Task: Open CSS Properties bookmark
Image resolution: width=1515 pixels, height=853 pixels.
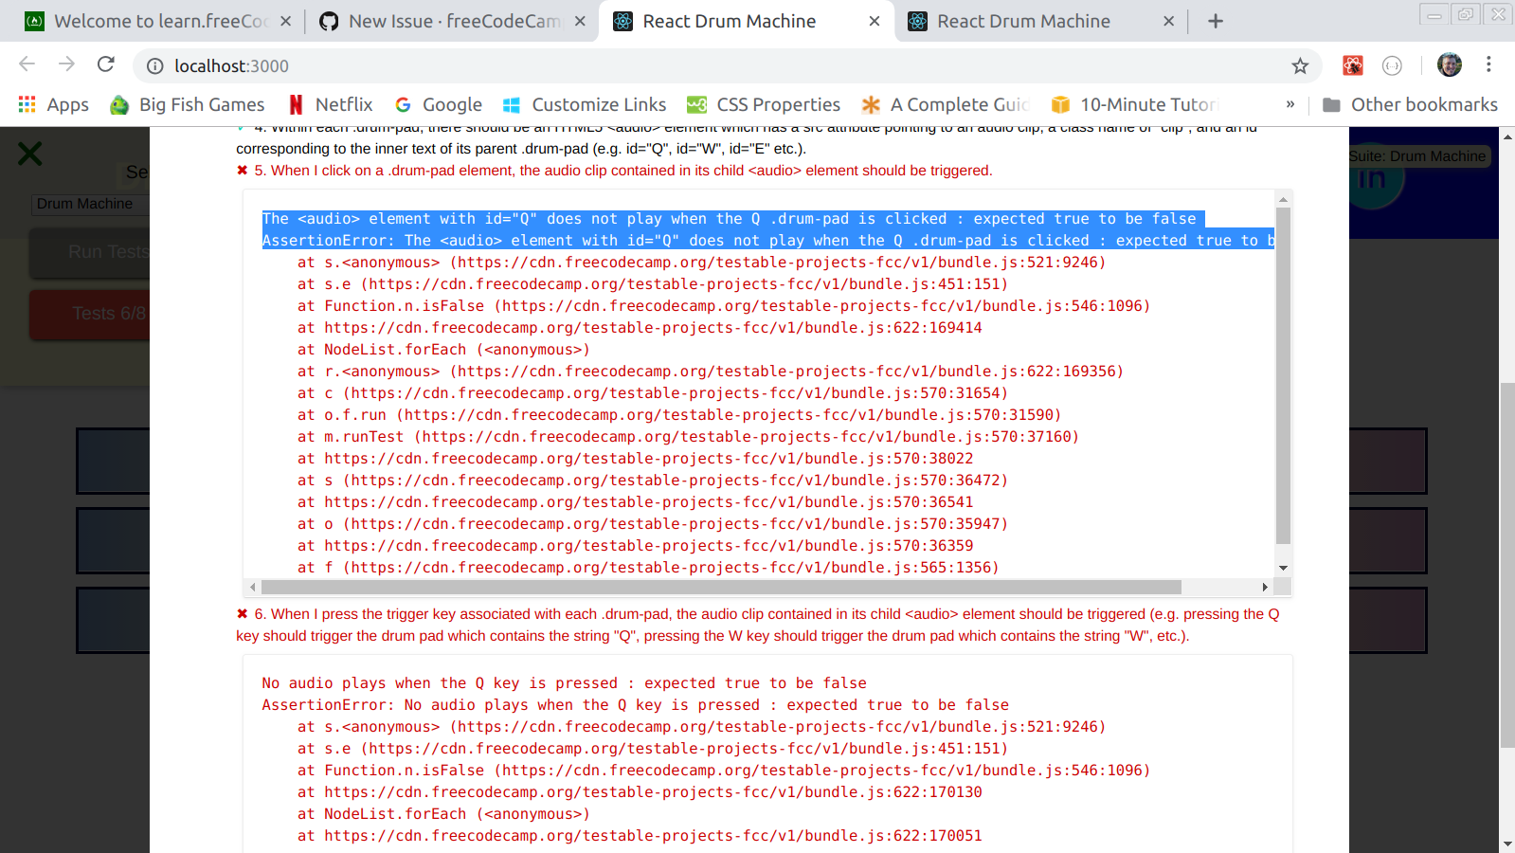Action: (x=764, y=104)
